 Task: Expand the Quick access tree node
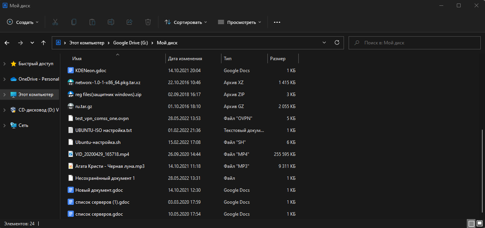click(x=4, y=64)
